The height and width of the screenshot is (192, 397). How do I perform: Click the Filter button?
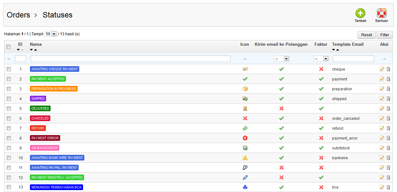(x=385, y=35)
